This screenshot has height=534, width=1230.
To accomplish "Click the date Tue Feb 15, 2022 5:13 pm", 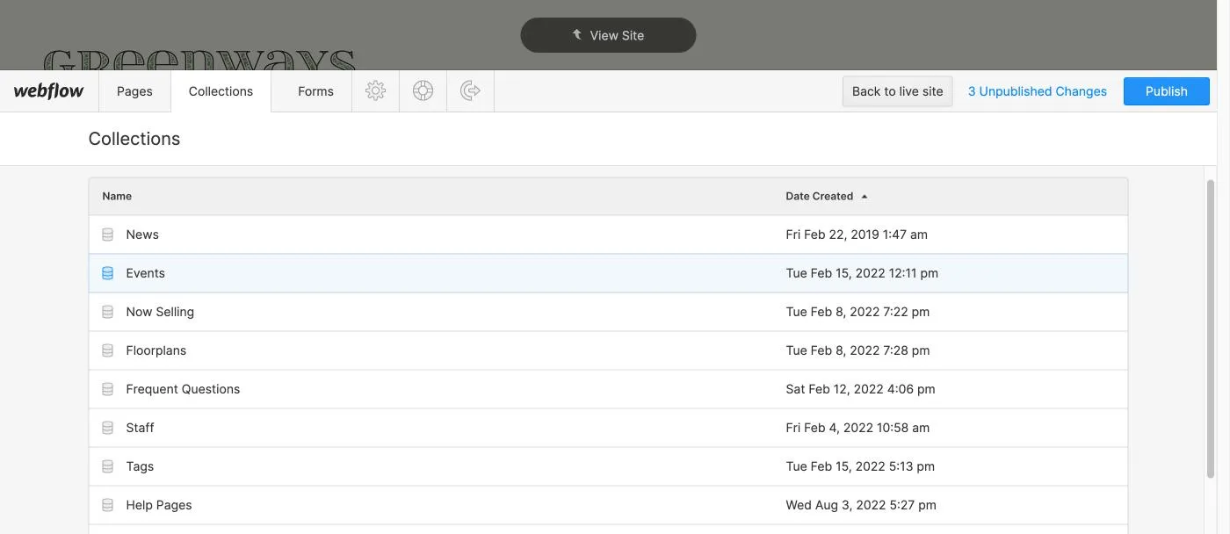I will tap(860, 466).
